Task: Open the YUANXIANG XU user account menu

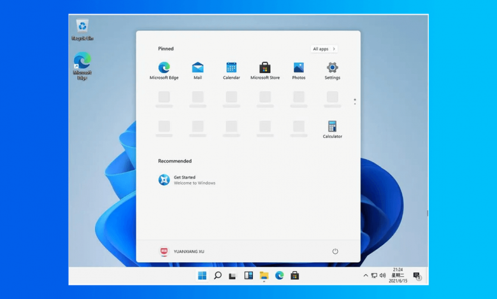Action: click(x=182, y=251)
